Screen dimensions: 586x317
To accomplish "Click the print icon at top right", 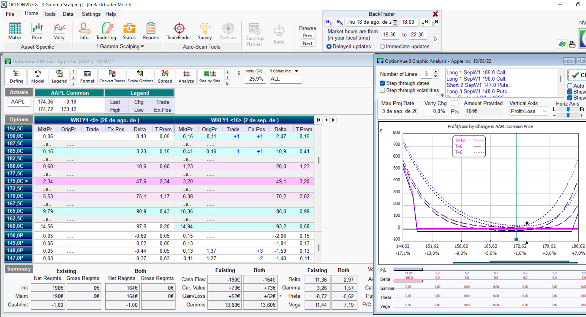I will 572,44.
